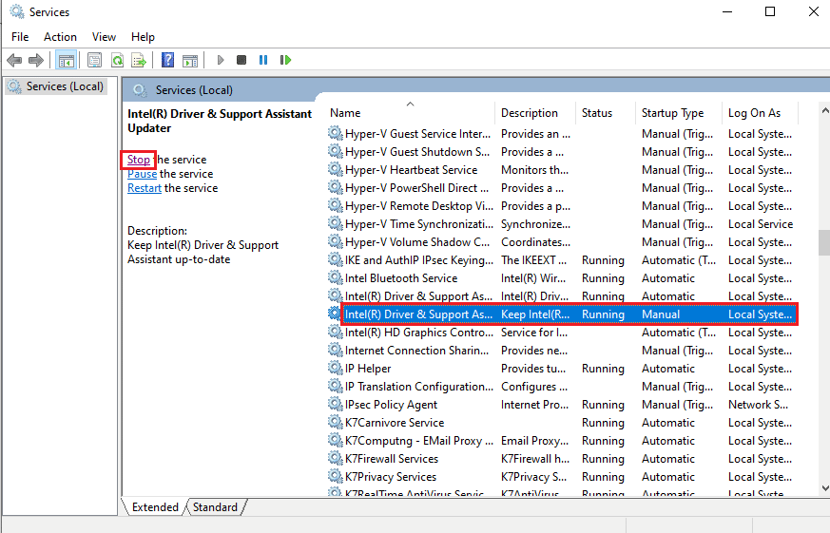Open the File menu
830x533 pixels.
[x=20, y=37]
